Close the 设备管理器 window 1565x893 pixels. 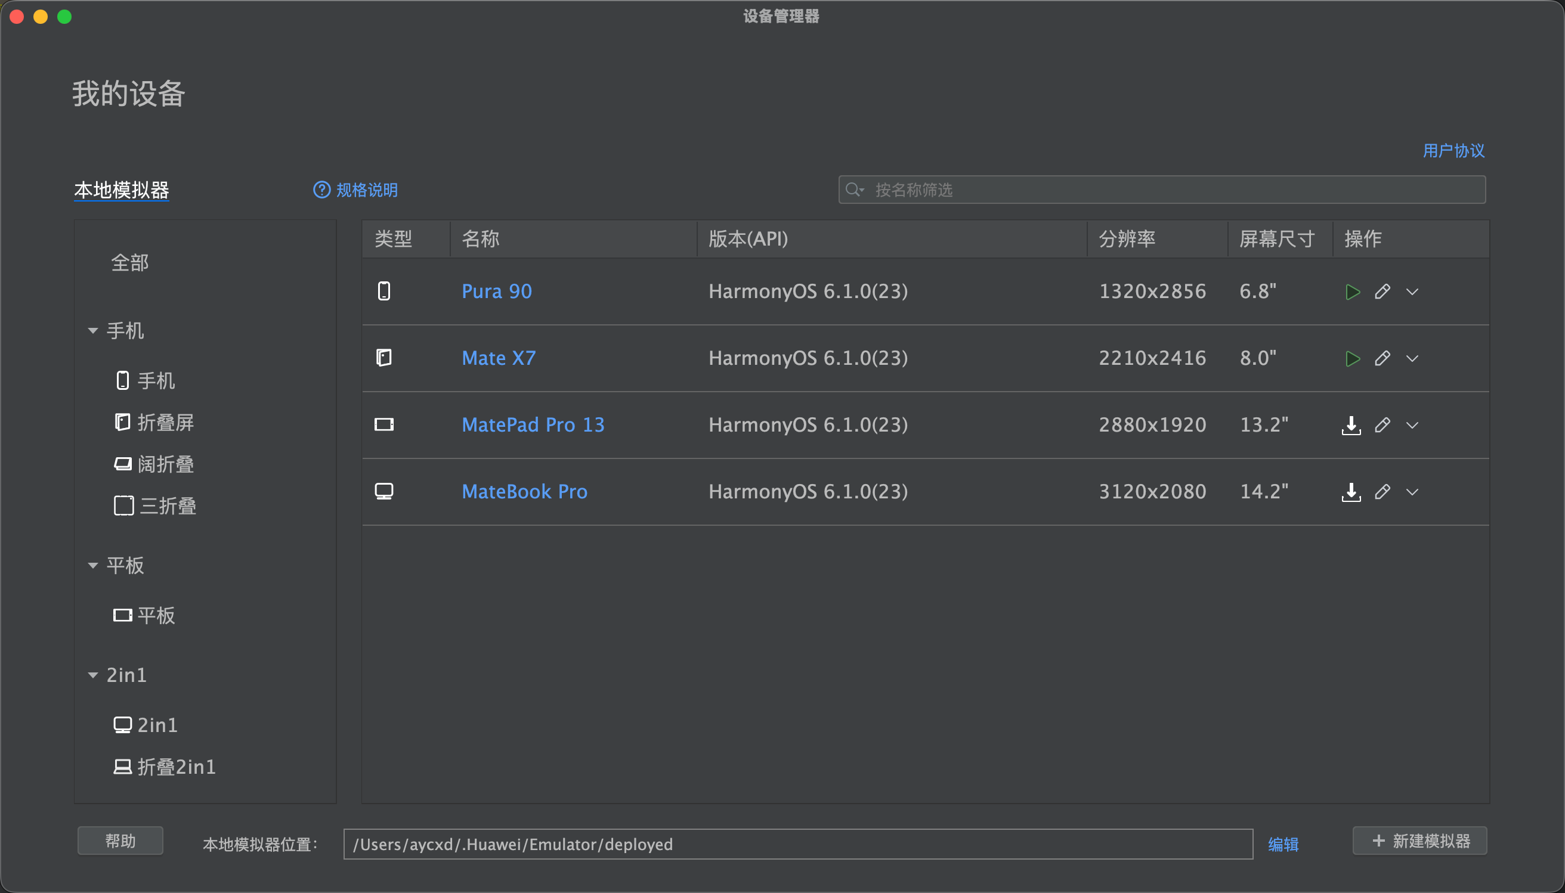(x=17, y=17)
